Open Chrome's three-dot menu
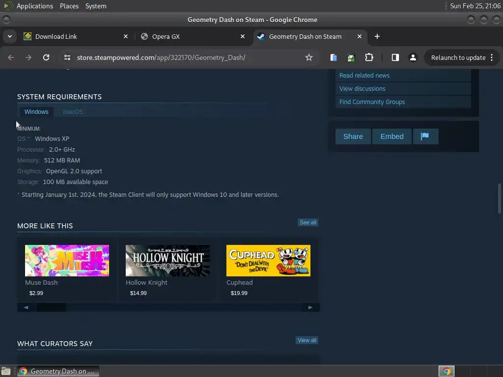Viewport: 503px width, 377px height. (x=492, y=57)
